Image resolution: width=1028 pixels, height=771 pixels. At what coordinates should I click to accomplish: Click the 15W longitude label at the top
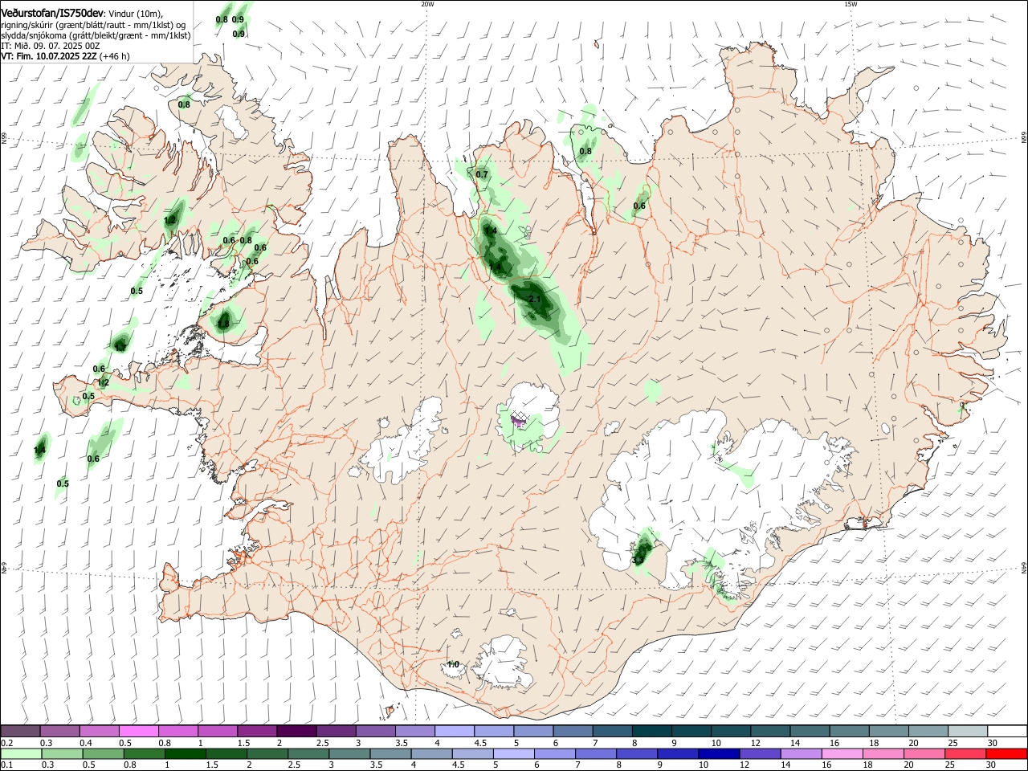851,4
